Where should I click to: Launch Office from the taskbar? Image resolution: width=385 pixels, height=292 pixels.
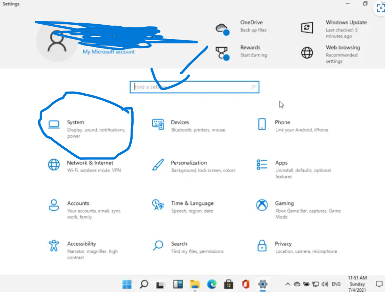coord(245,284)
